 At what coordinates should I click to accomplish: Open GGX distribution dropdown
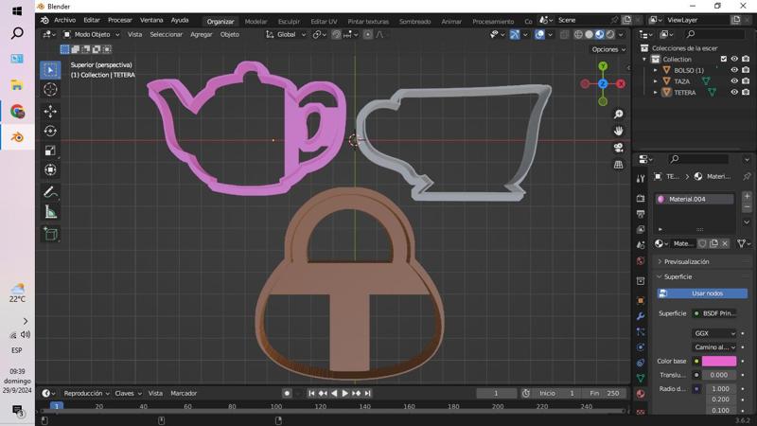714,333
